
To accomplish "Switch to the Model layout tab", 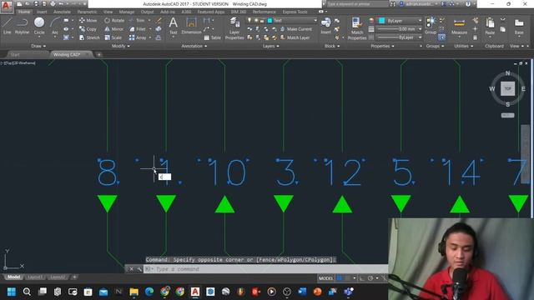I will coord(14,277).
